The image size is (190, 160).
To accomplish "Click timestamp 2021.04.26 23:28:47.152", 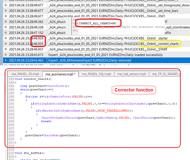I will click(26, 33).
